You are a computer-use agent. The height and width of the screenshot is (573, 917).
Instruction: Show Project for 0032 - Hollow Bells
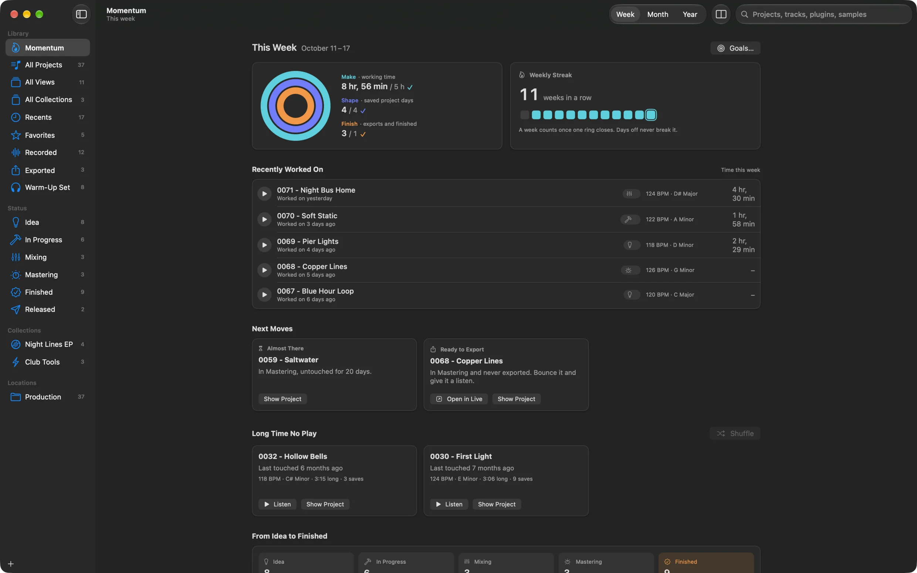tap(325, 504)
